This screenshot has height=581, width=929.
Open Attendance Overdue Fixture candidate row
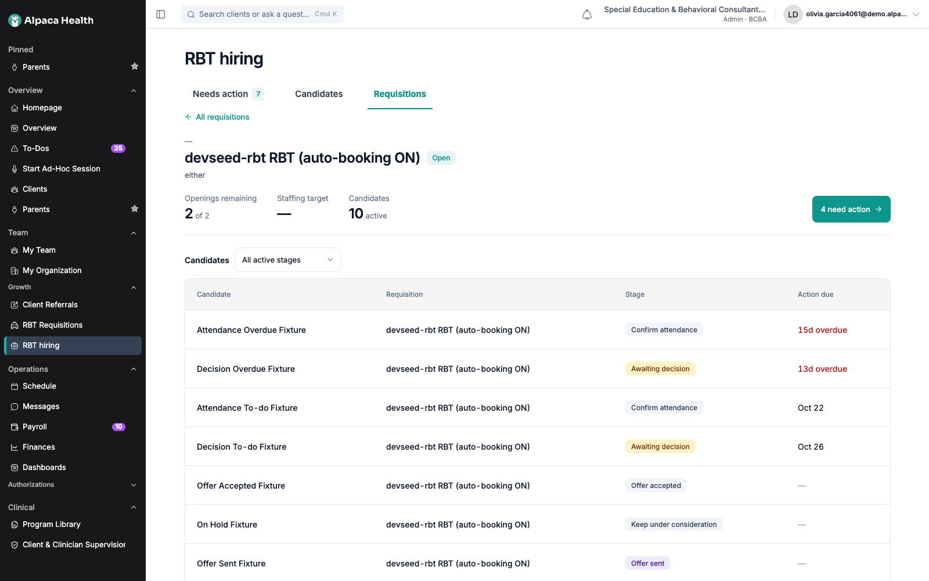(537, 329)
